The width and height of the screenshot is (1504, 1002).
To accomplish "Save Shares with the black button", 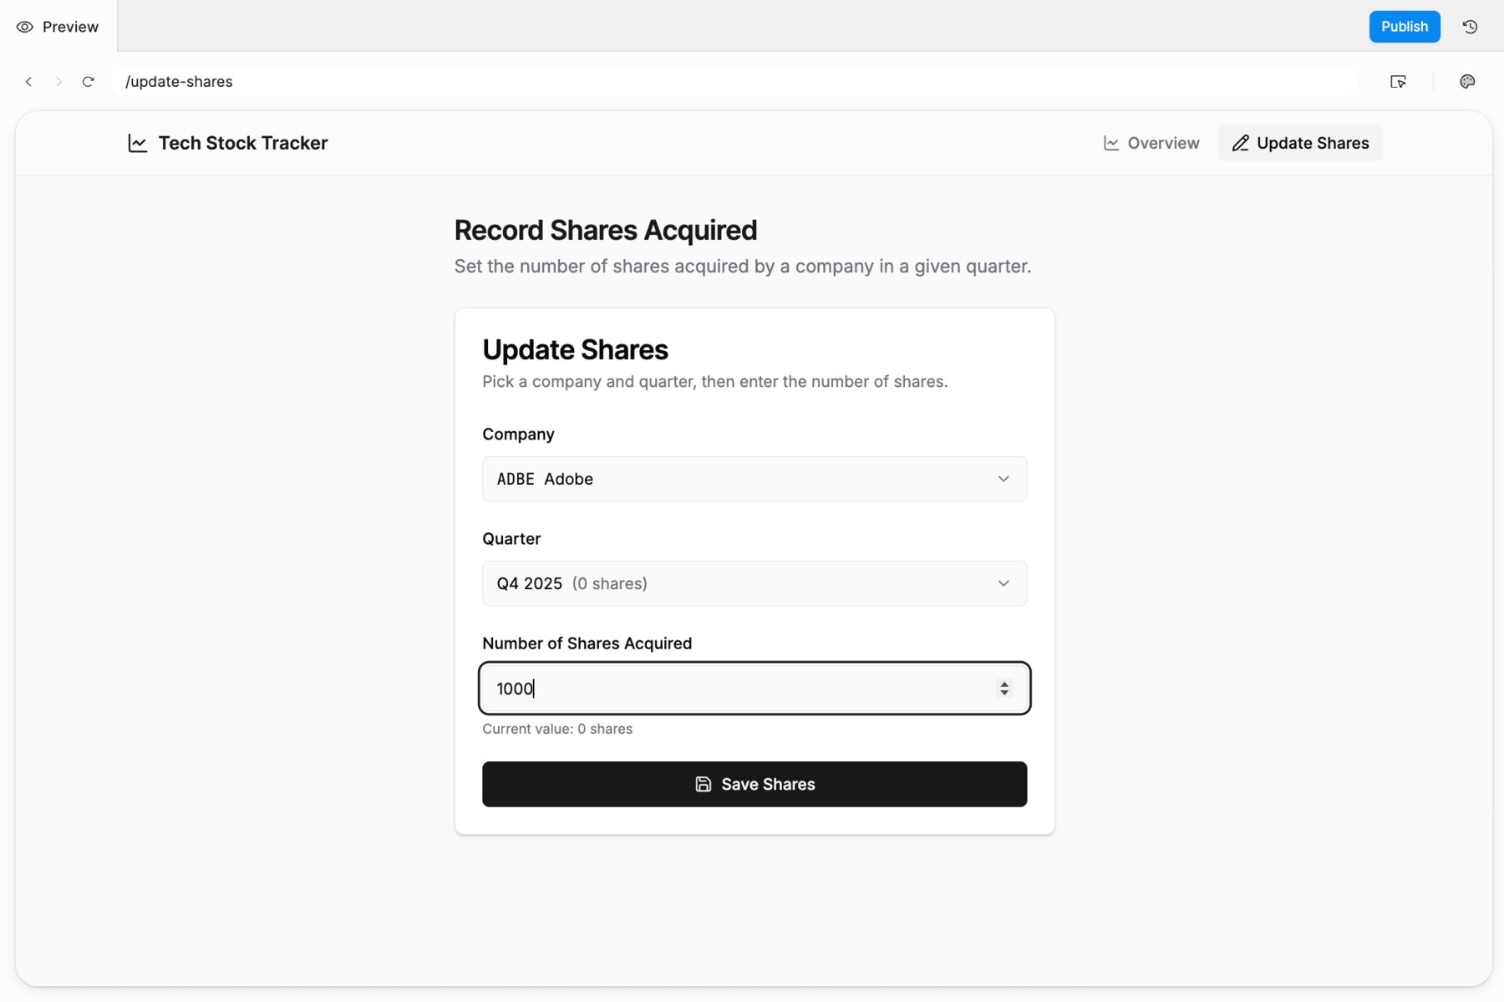I will coord(755,784).
